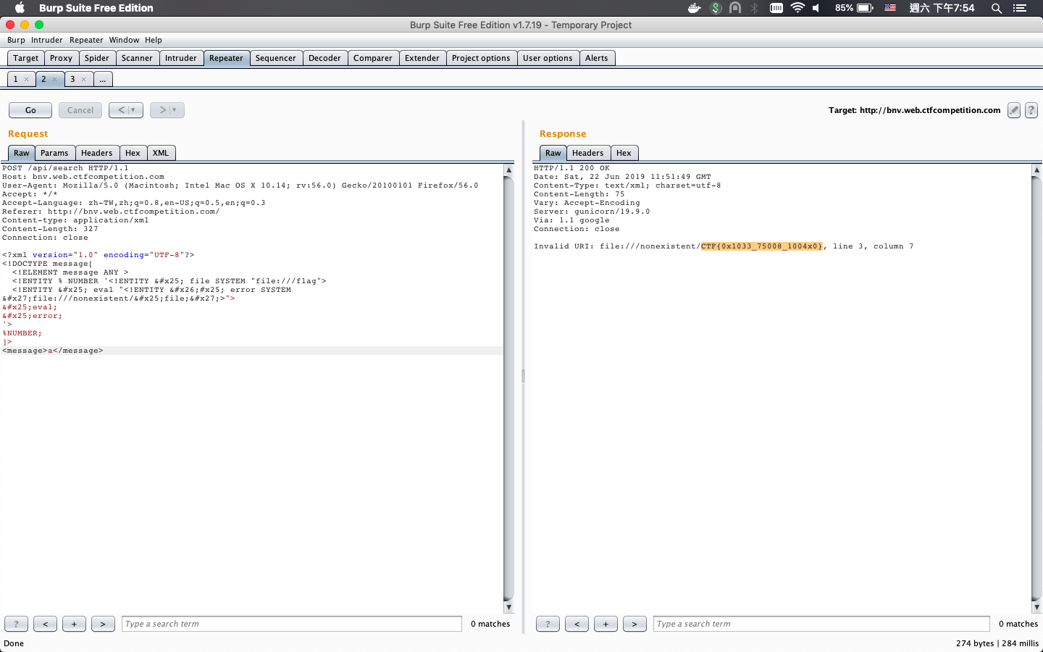Switch to the Intruder tab
1043x652 pixels.
tap(181, 58)
